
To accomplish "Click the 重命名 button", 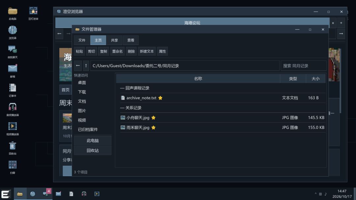I will click(x=117, y=51).
